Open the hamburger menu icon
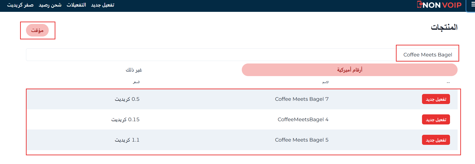Image resolution: width=475 pixels, height=164 pixels. coord(473,5)
